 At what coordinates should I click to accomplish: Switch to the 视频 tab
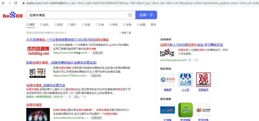pyautogui.click(x=58, y=25)
